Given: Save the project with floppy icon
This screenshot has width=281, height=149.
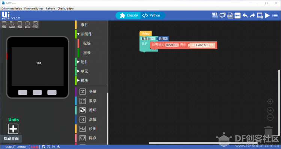Looking at the screenshot, I should 48,147.
